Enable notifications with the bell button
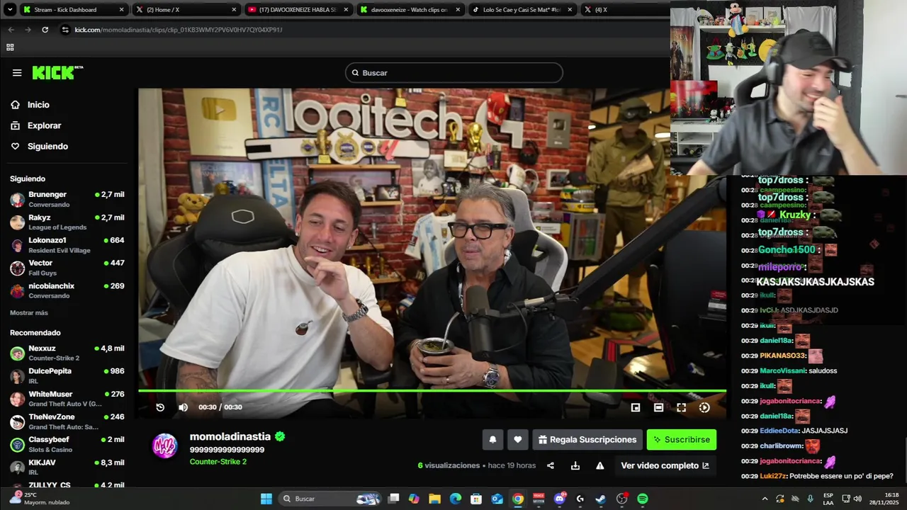Viewport: 907px width, 510px height. coord(492,440)
